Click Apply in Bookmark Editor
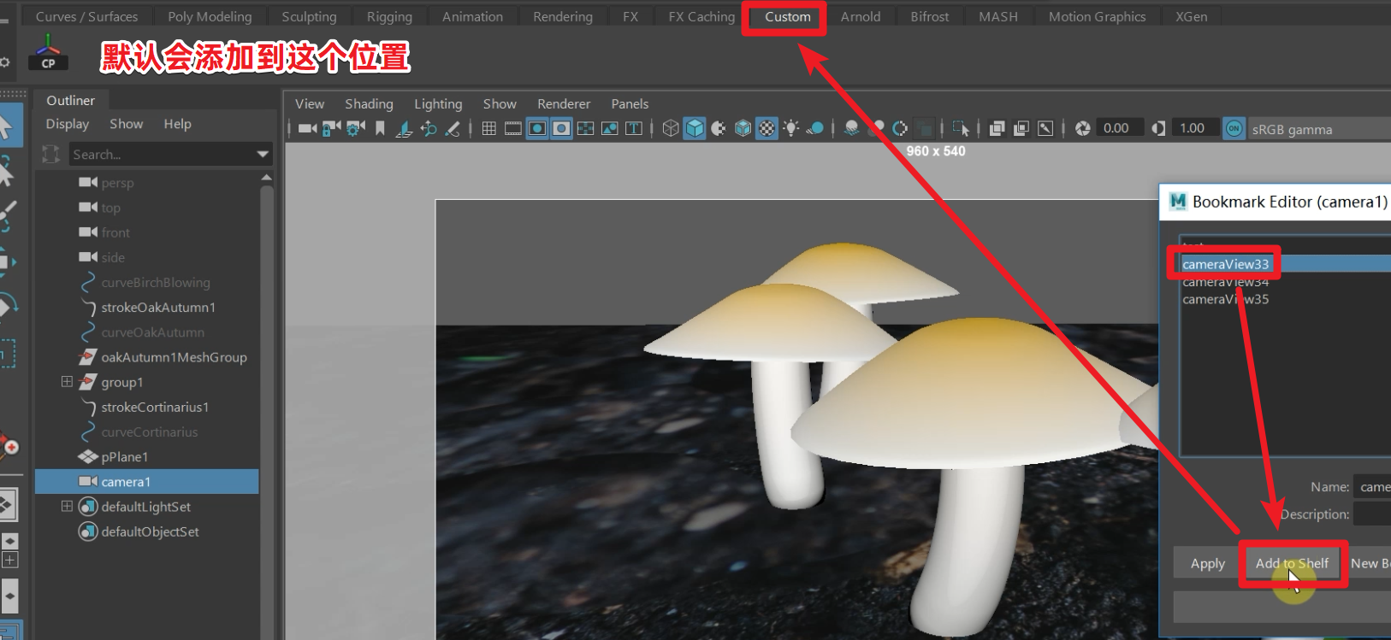The height and width of the screenshot is (640, 1391). (1207, 563)
